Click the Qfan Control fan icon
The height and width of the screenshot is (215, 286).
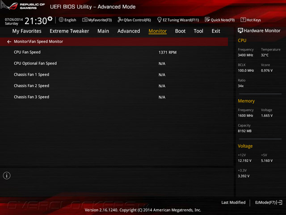[x=120, y=20]
